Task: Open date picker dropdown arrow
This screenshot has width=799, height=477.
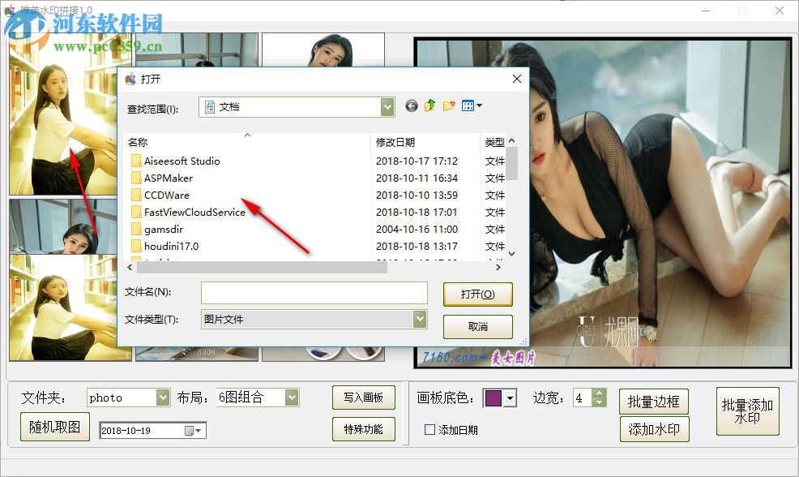Action: (x=199, y=431)
